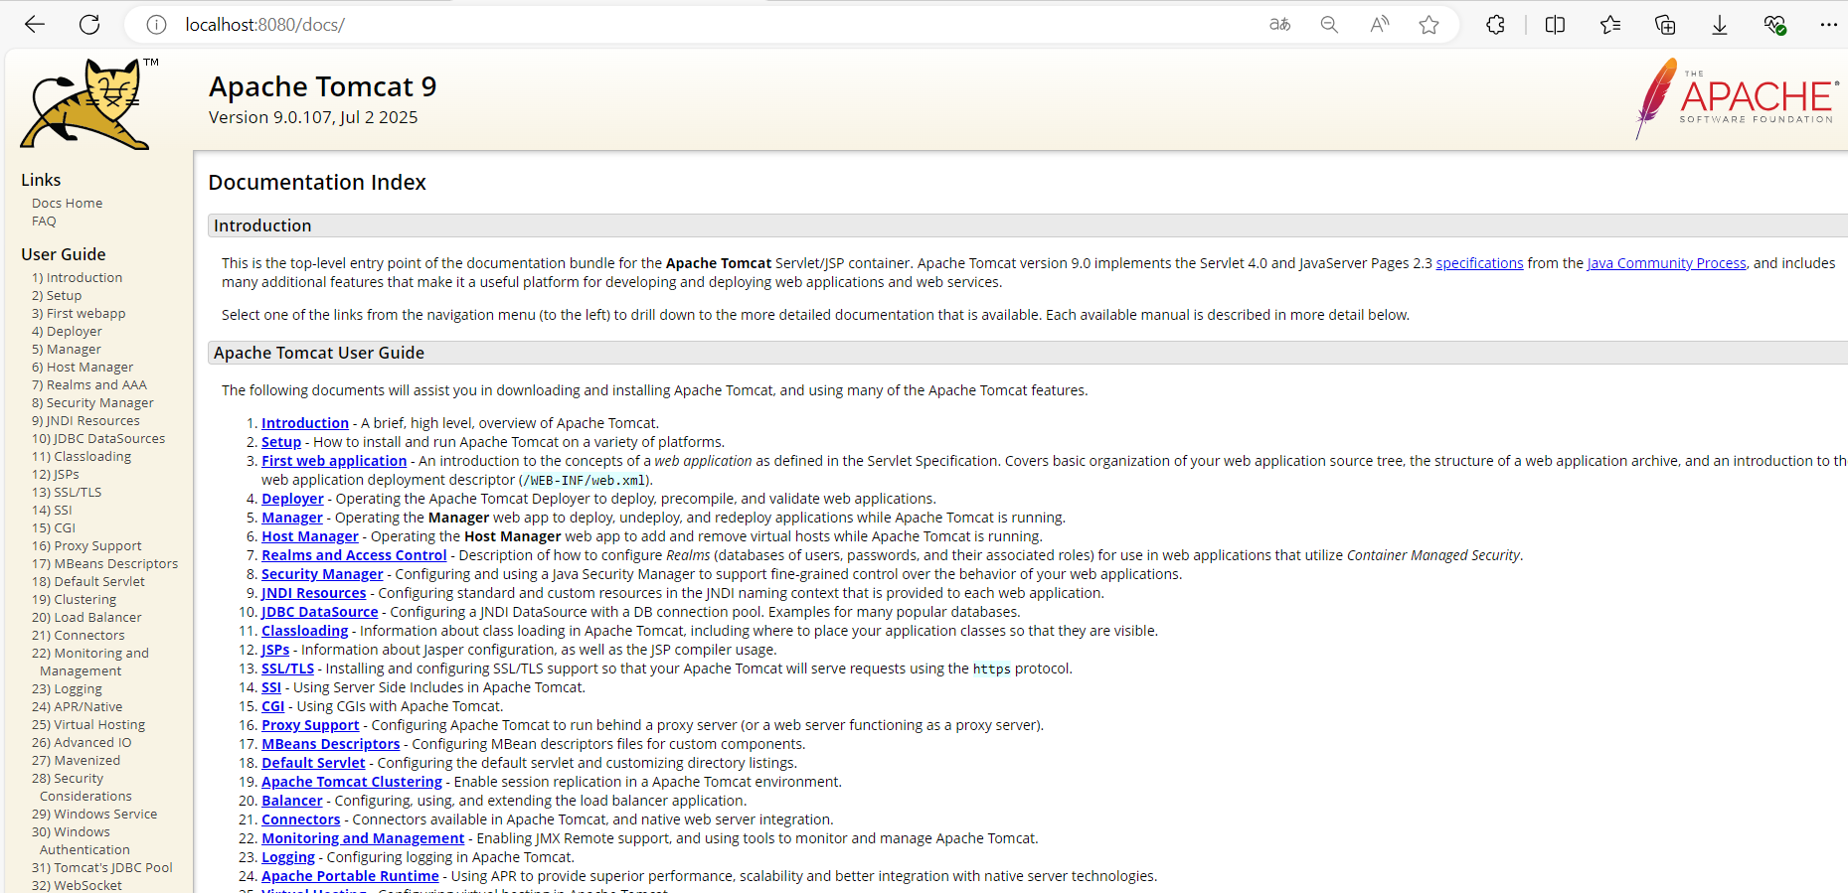Open sidebar item 31) Tomcat's JDBC Pool
The width and height of the screenshot is (1848, 893).
(101, 867)
